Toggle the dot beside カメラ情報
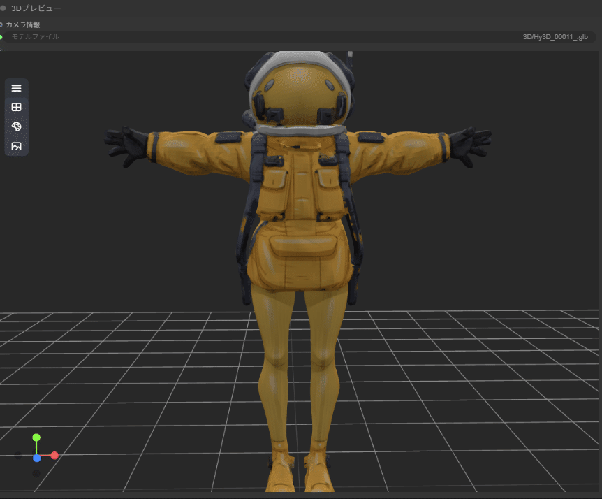 (x=1, y=24)
